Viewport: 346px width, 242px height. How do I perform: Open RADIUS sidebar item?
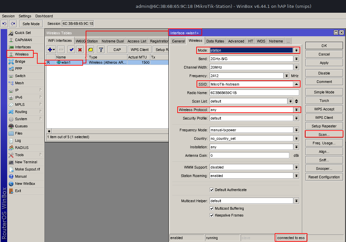tap(22, 148)
